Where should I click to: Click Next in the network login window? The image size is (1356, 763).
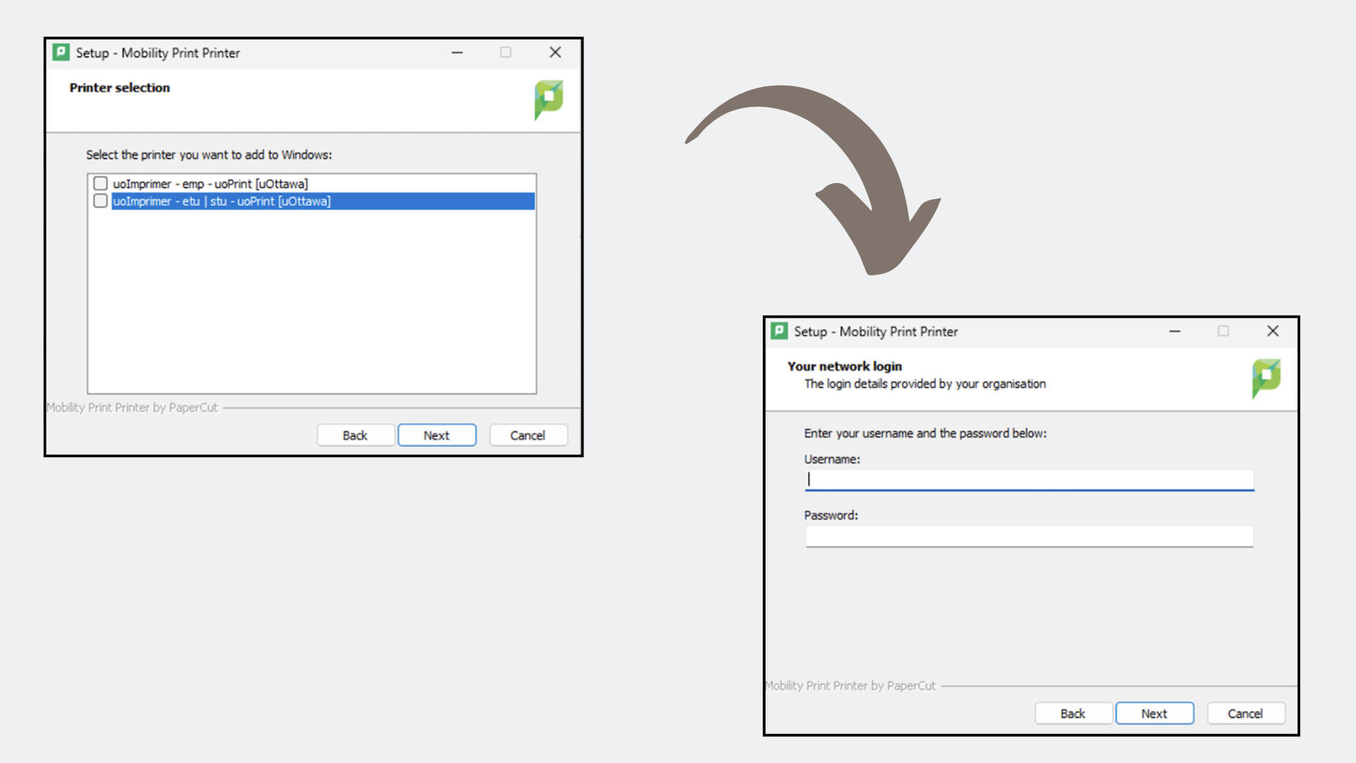pyautogui.click(x=1155, y=714)
